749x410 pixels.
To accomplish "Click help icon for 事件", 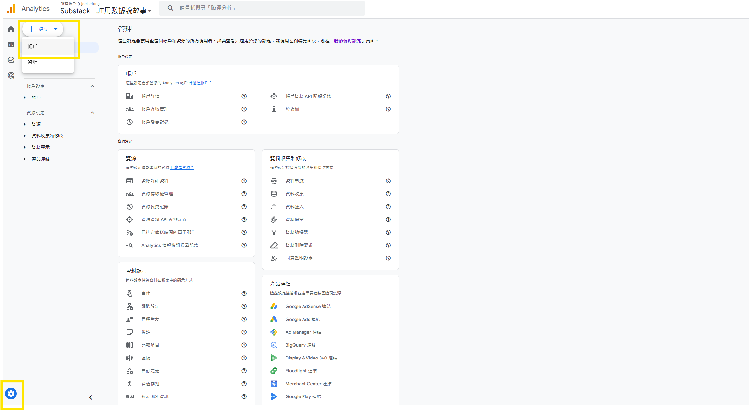I will coord(244,294).
